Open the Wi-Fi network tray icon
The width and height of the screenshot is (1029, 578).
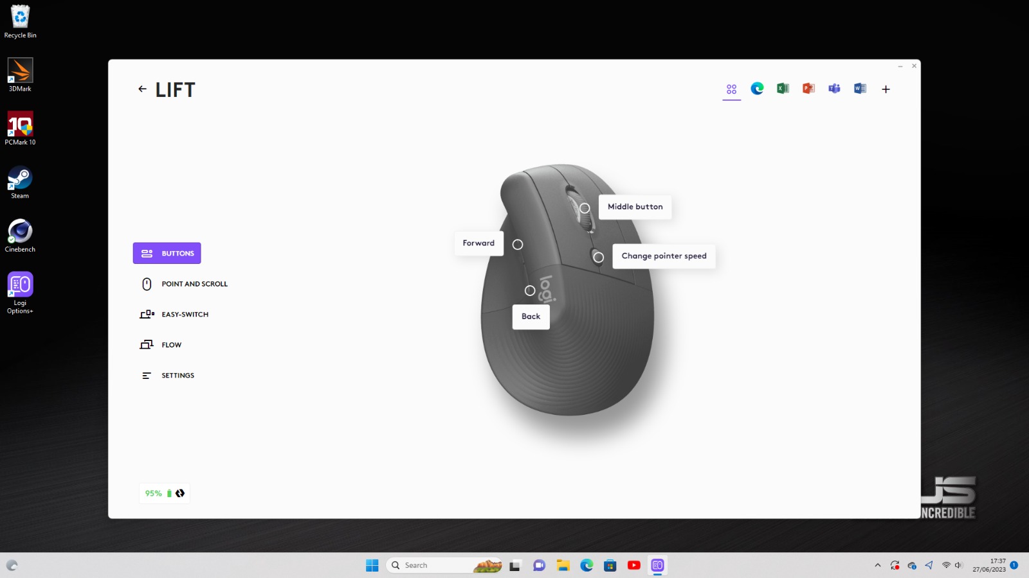[x=946, y=565]
